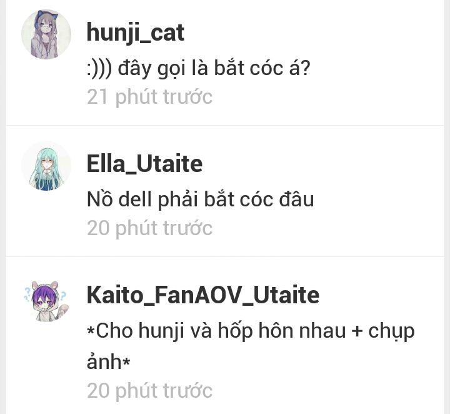Select comment "đây gọi là bắt cóc á?"
This screenshot has height=414, width=450.
[x=214, y=69]
